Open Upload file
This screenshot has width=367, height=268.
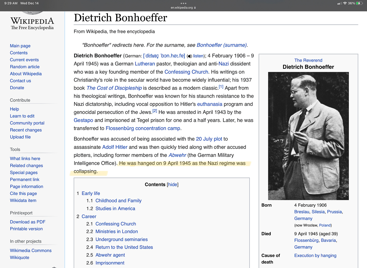point(20,137)
